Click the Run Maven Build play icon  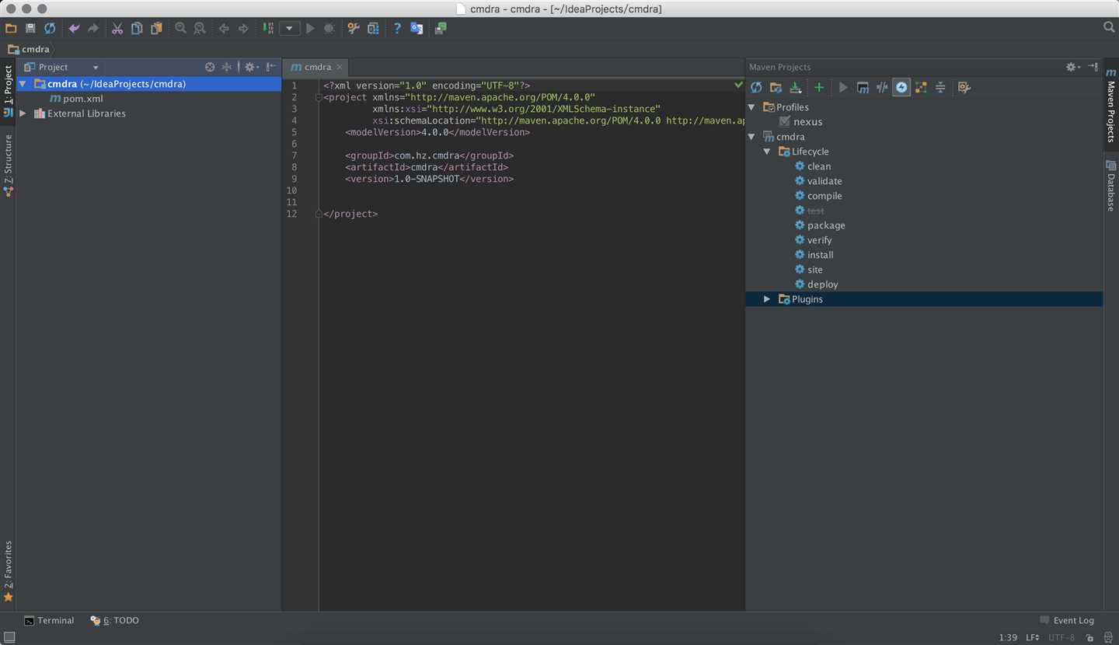pyautogui.click(x=843, y=88)
